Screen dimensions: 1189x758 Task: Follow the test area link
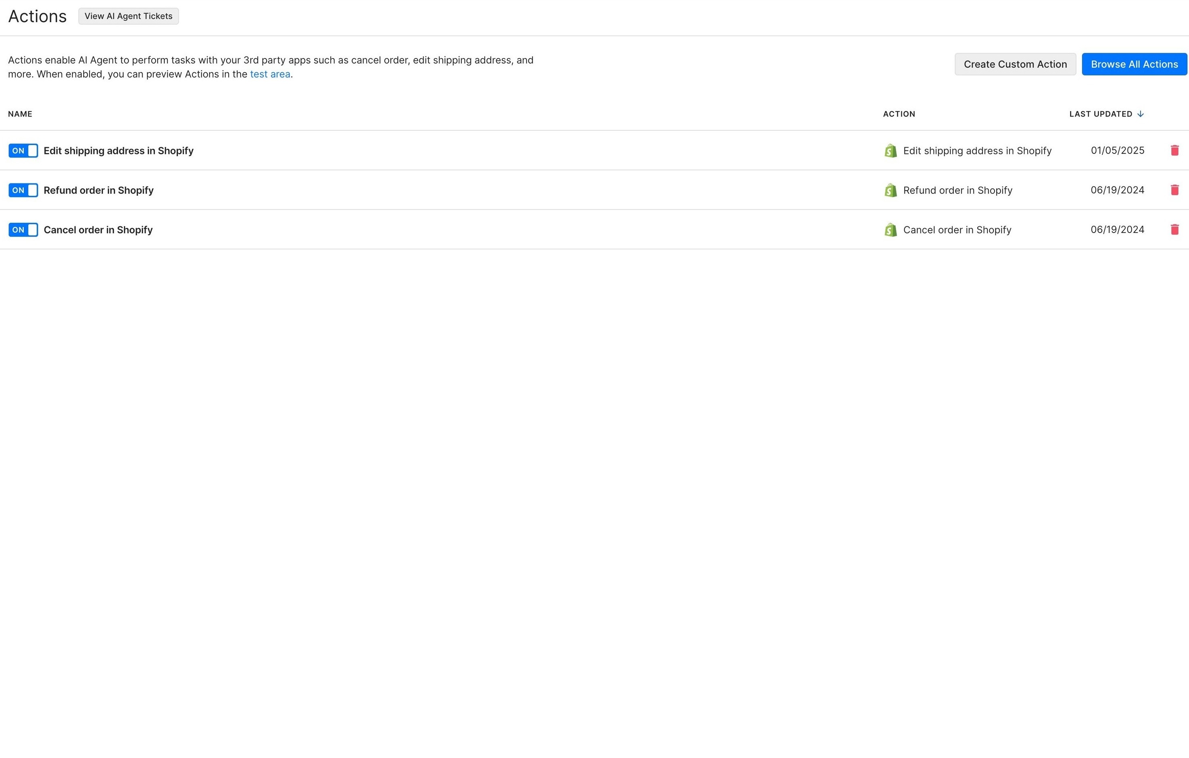pos(269,74)
